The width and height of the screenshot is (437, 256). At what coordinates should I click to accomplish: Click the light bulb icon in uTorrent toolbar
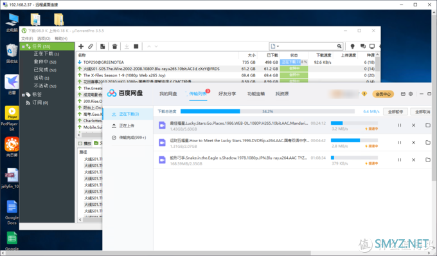(x=352, y=46)
